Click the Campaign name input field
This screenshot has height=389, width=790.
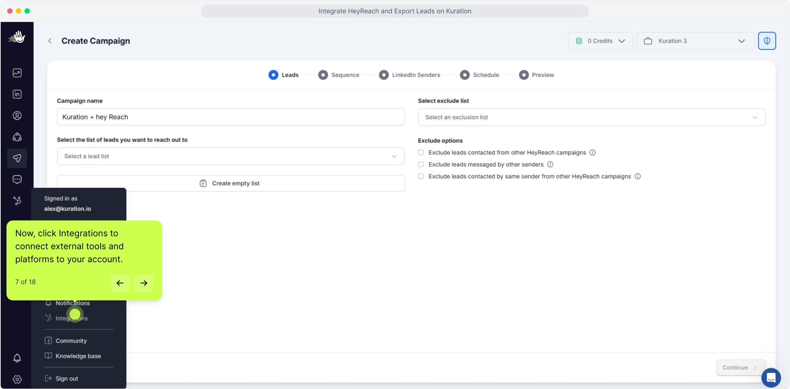tap(231, 117)
